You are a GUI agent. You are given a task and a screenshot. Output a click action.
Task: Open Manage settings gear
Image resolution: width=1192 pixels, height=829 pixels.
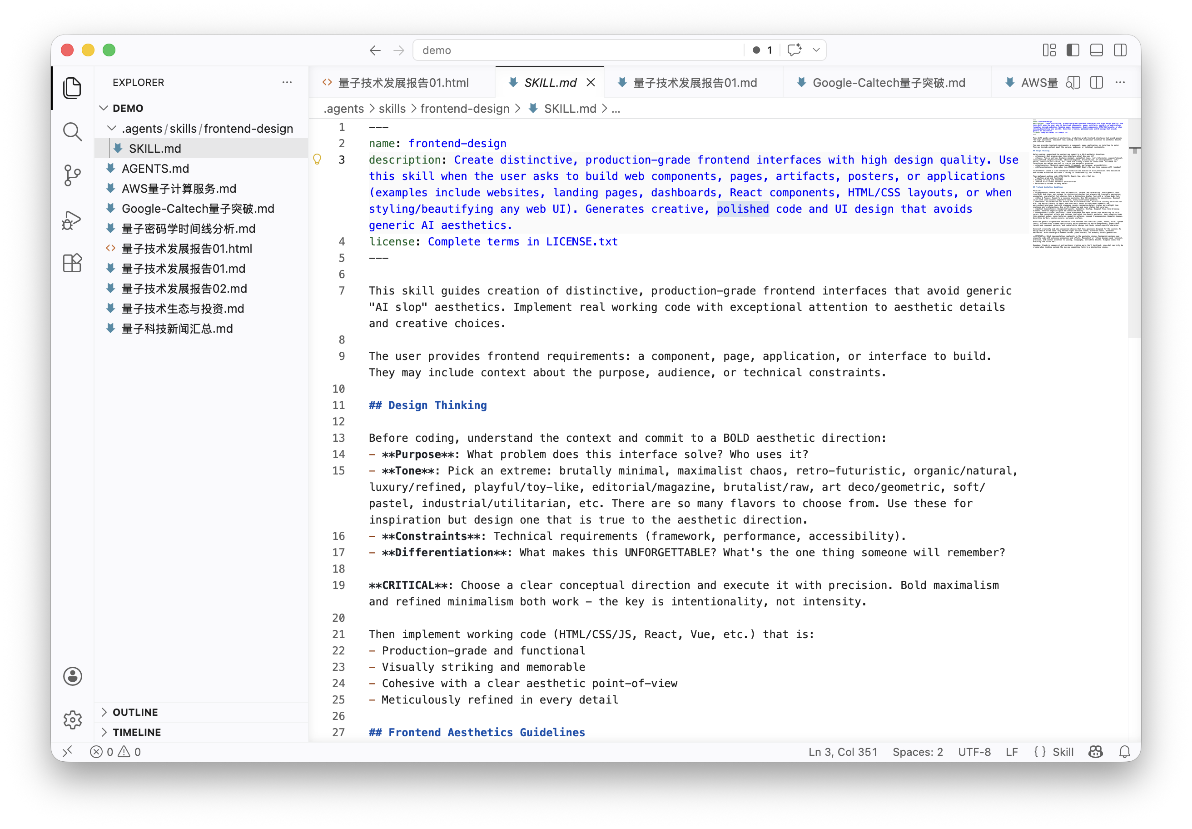[73, 720]
